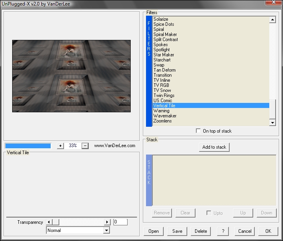Select the Twin Rings filter

pos(211,95)
